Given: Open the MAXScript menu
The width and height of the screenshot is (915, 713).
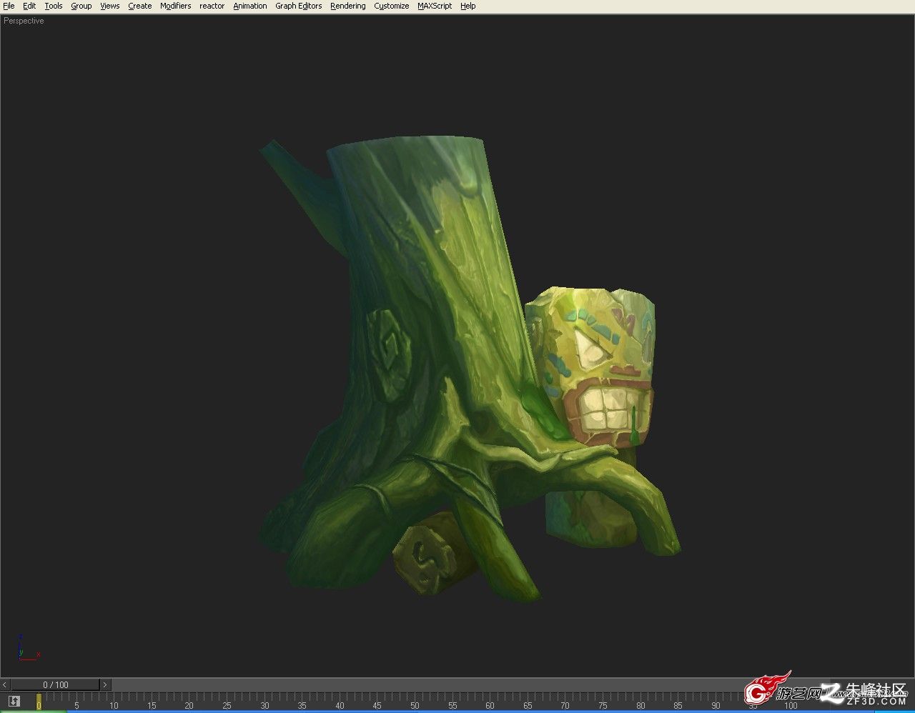Looking at the screenshot, I should (435, 6).
